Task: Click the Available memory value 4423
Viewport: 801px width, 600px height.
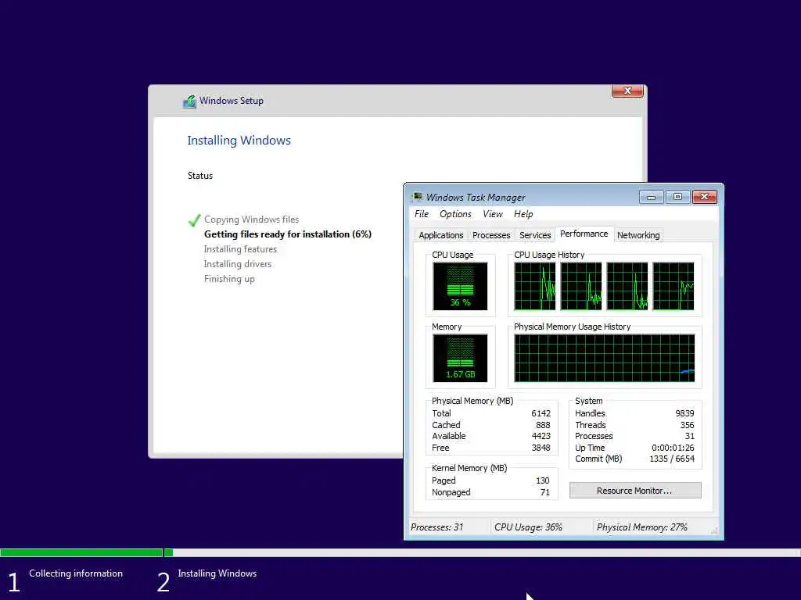Action: pyautogui.click(x=541, y=436)
